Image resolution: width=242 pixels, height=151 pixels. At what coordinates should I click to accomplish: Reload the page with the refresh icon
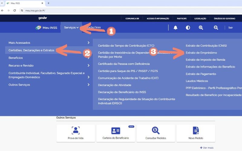(x=15, y=11)
